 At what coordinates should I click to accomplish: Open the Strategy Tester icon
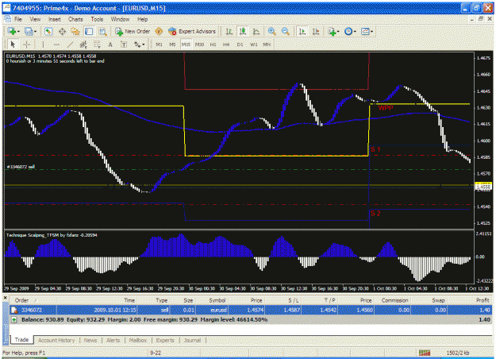pos(103,31)
